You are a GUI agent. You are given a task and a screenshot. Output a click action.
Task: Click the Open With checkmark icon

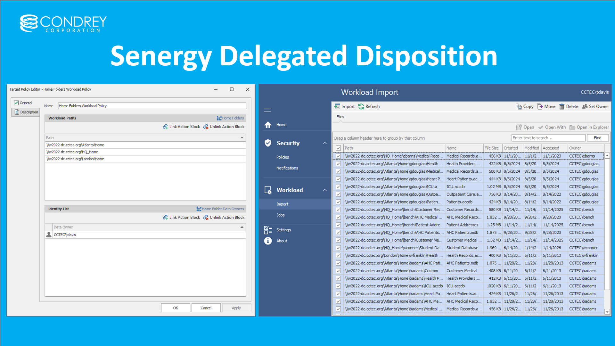[x=541, y=127]
